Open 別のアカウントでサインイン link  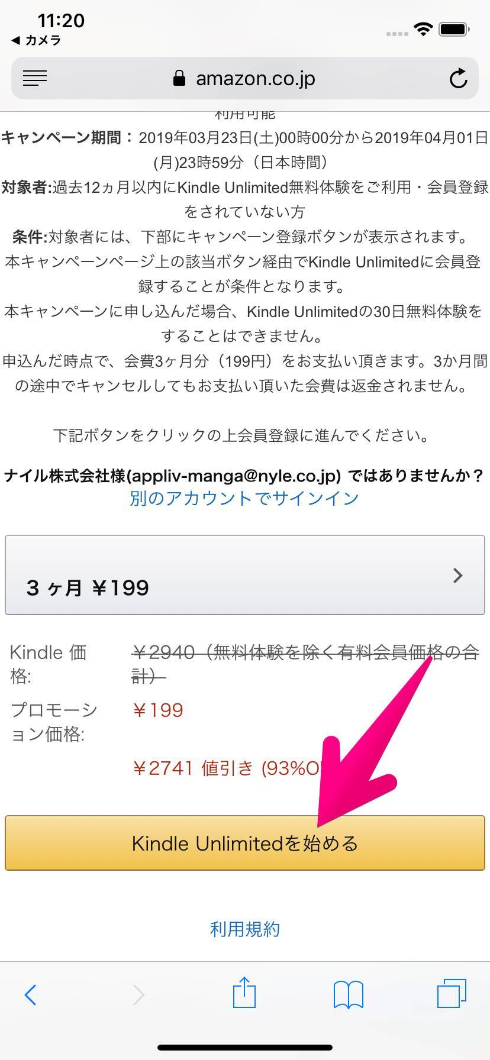[244, 498]
